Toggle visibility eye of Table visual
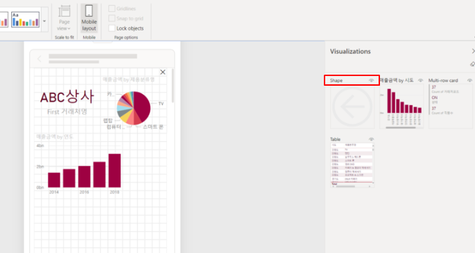 click(371, 139)
